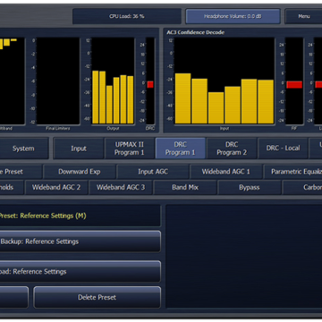The height and width of the screenshot is (322, 322).
Task: Click the AC3 Confidence Decode heading
Action: (196, 32)
